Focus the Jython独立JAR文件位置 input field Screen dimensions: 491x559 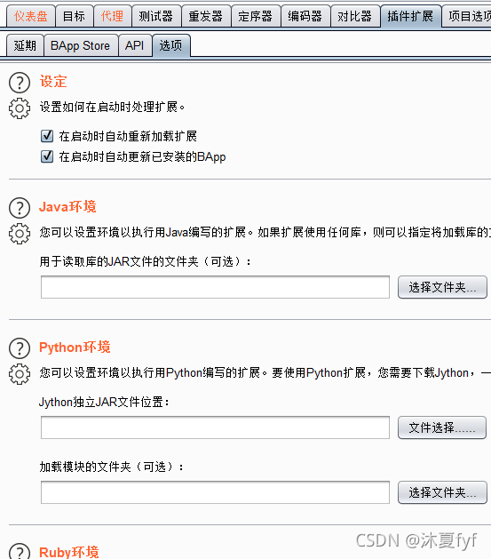[215, 427]
